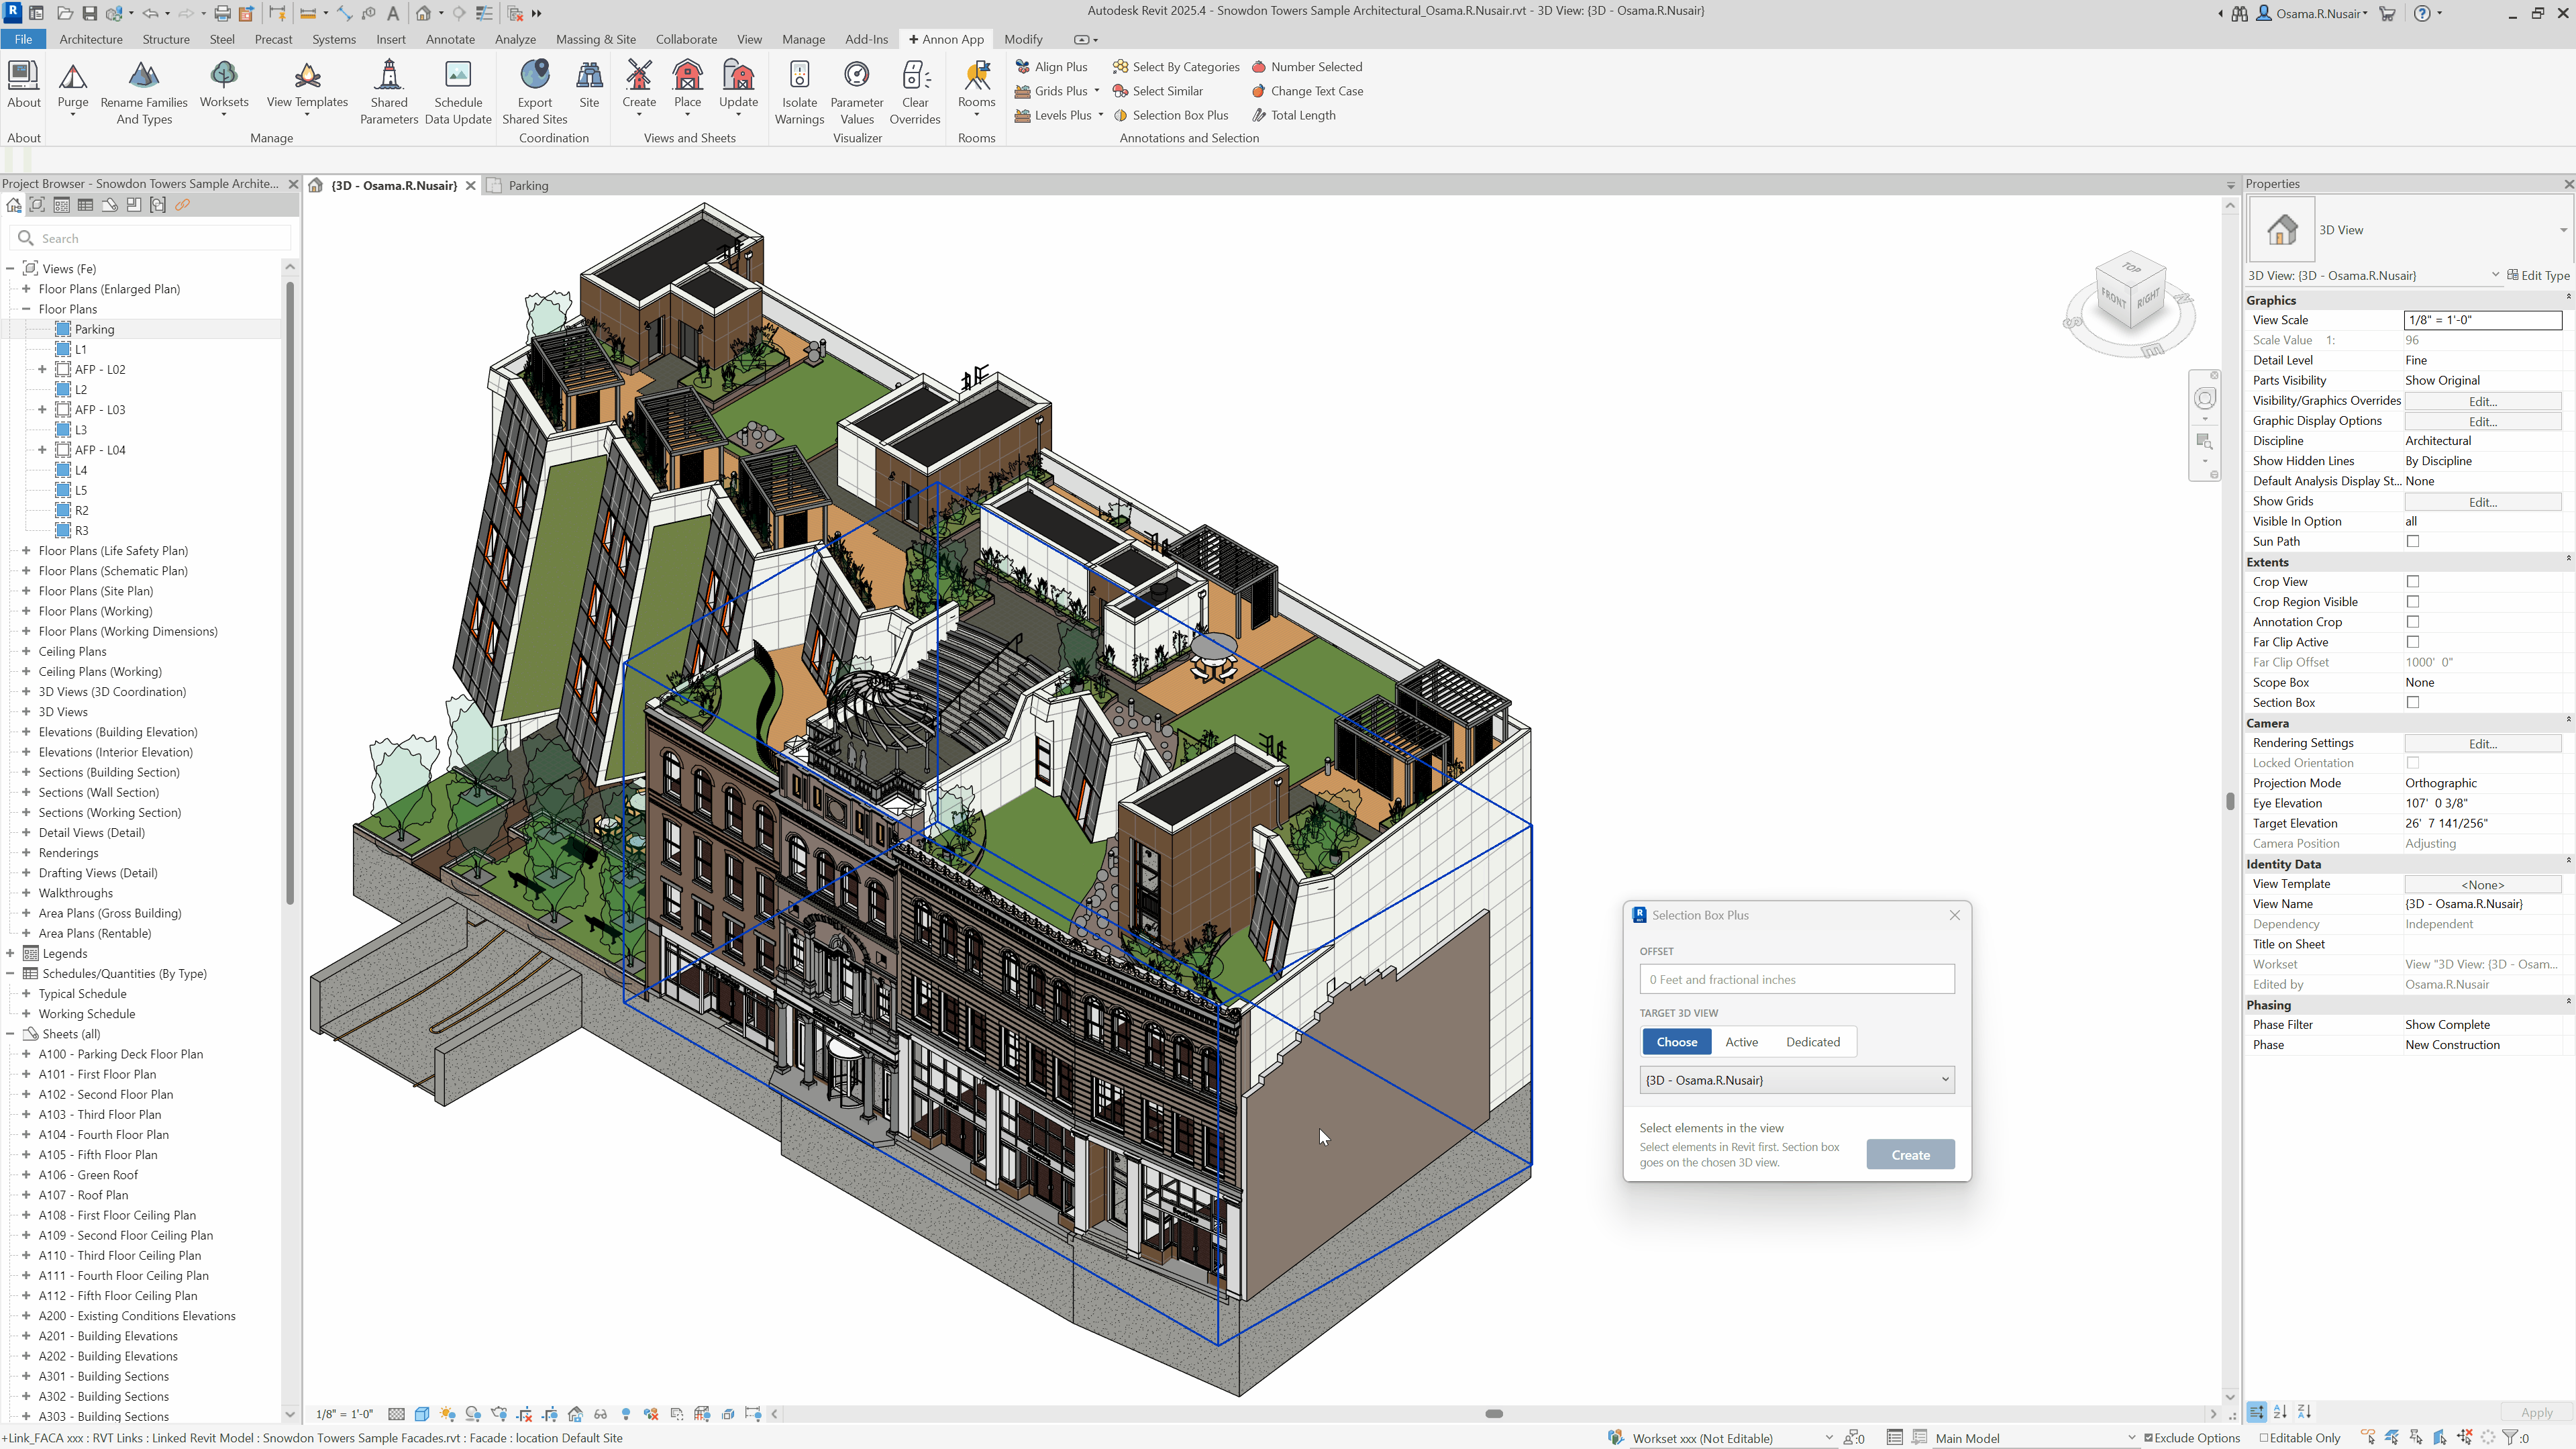
Task: Open the Export Shared Sites tool
Action: tap(535, 92)
